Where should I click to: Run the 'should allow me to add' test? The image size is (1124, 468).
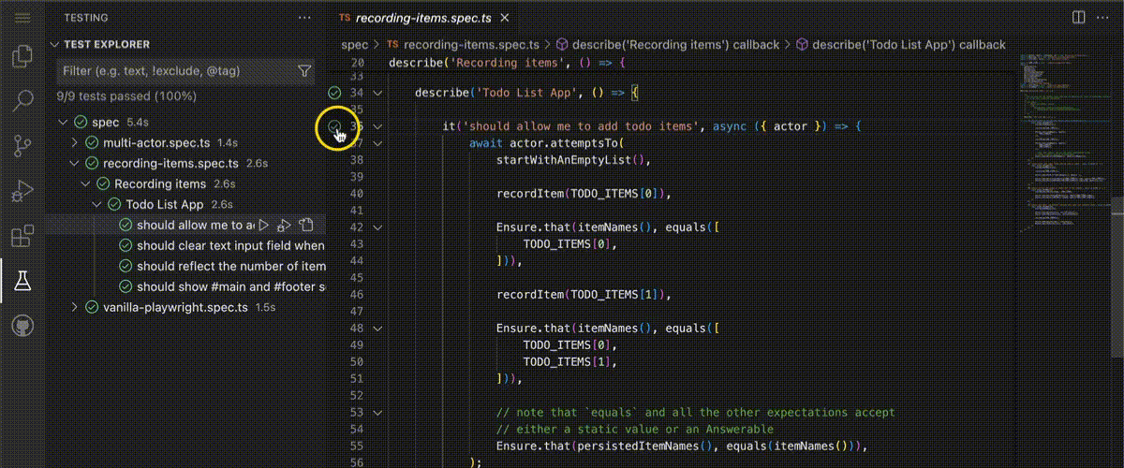[x=264, y=225]
